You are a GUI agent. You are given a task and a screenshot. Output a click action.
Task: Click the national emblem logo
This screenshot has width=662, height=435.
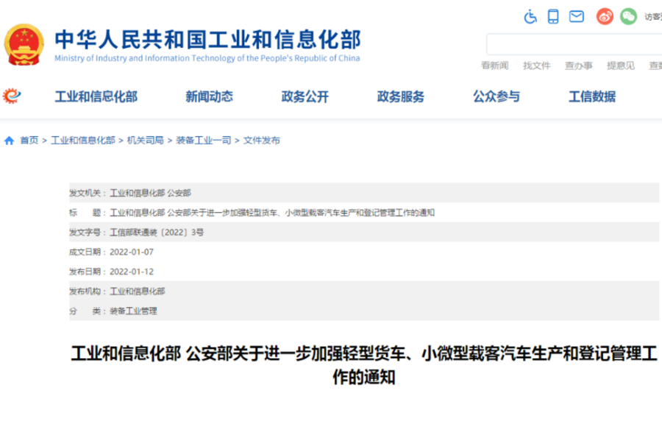[24, 44]
